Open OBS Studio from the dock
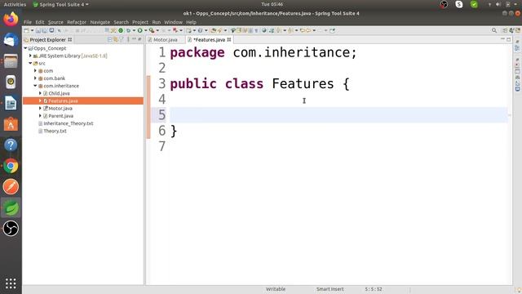Screen dimensions: 522x294 pos(11,229)
